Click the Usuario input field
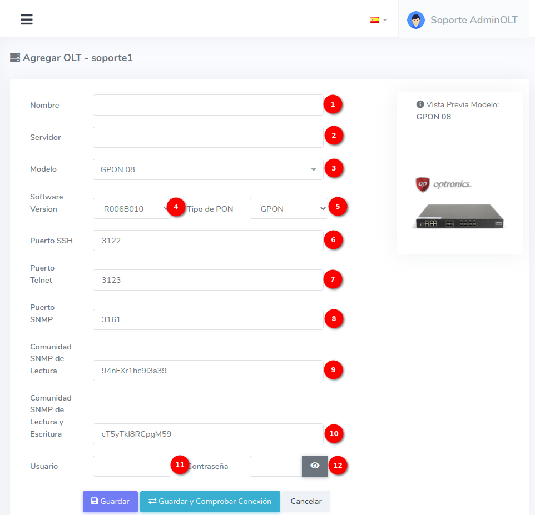The image size is (535, 515). coord(132,466)
